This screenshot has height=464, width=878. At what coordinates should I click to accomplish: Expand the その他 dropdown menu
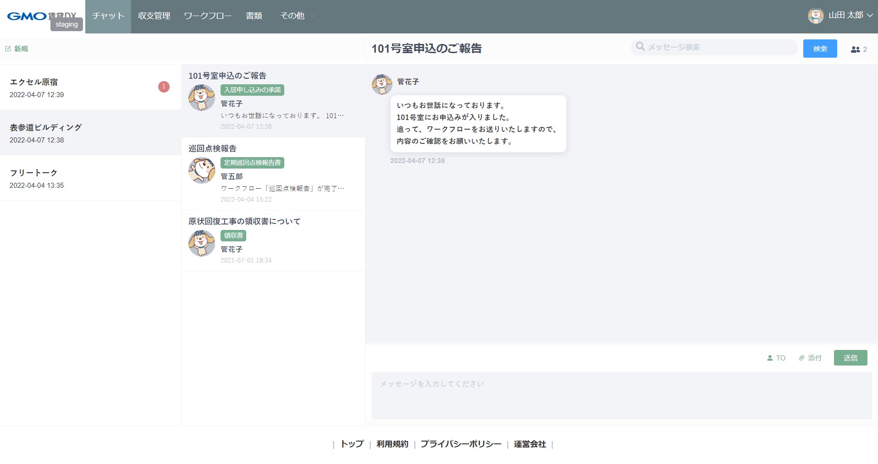coord(297,16)
